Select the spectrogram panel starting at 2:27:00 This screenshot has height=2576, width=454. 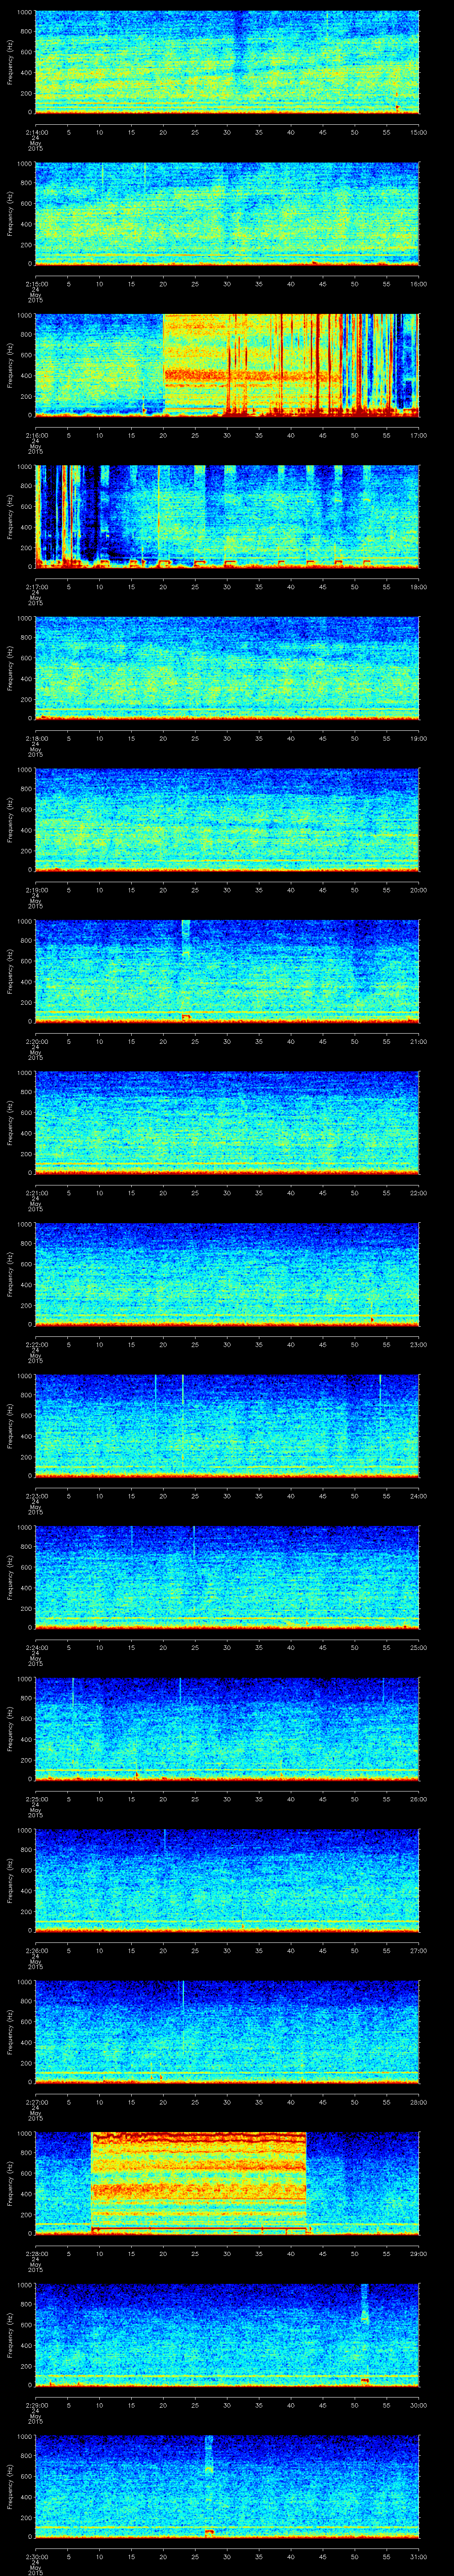click(x=227, y=2032)
